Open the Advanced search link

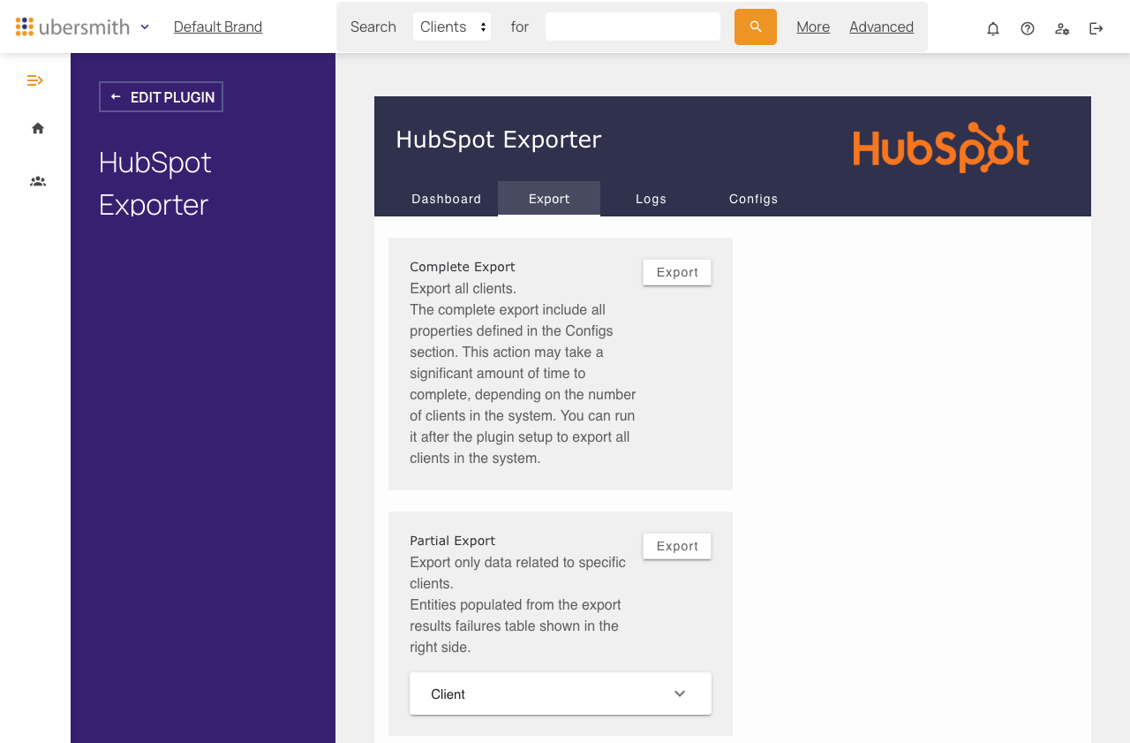pos(881,27)
